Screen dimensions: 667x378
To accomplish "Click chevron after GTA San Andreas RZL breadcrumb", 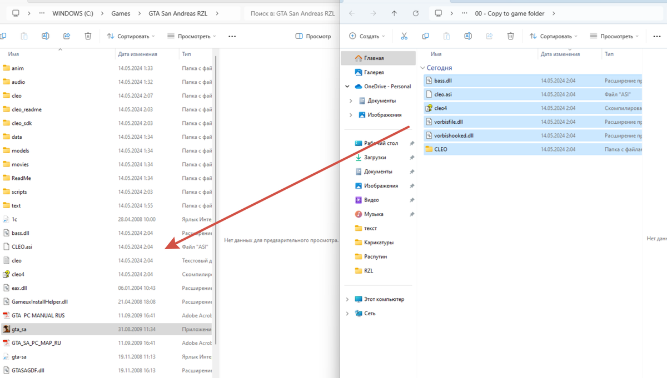I will pyautogui.click(x=217, y=13).
